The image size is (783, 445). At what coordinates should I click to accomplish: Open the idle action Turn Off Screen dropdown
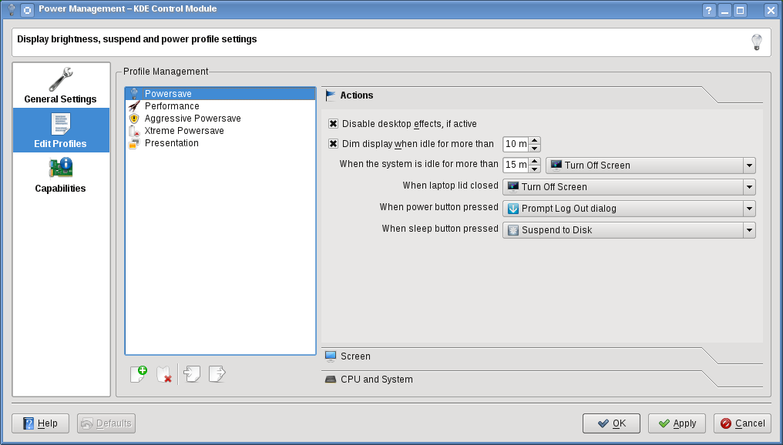coord(650,166)
